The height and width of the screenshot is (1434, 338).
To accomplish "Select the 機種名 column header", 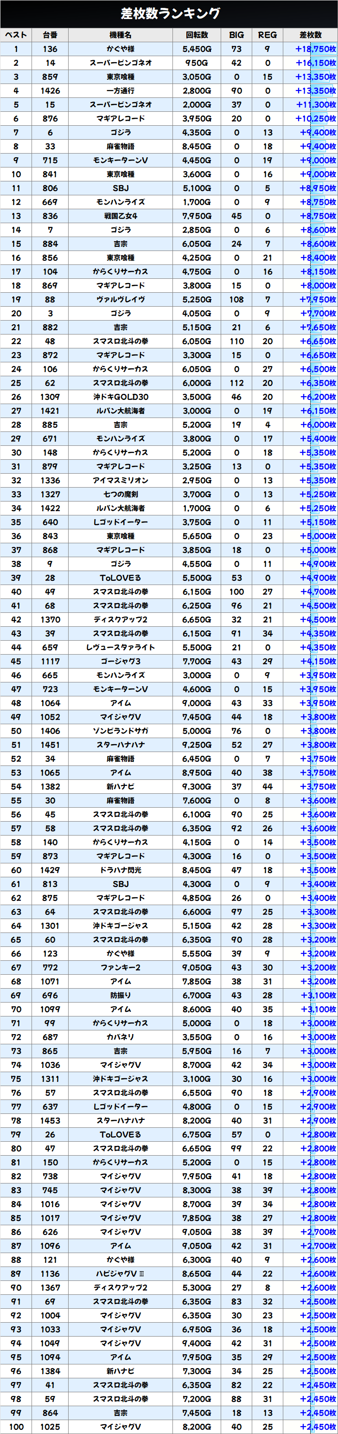I will [x=121, y=35].
